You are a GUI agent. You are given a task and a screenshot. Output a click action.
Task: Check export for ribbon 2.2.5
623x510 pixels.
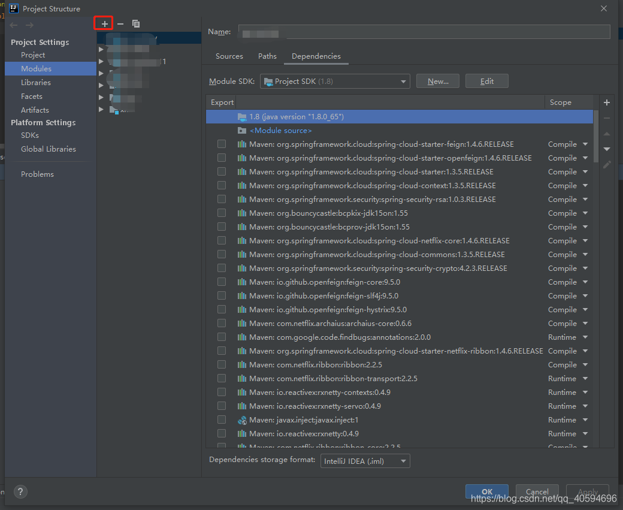pyautogui.click(x=222, y=364)
